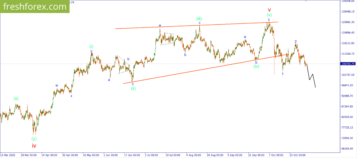Click the green (y) wave label
The width and height of the screenshot is (357, 158).
[x=34, y=139]
